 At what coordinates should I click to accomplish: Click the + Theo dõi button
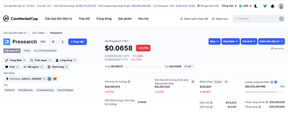click(x=77, y=42)
